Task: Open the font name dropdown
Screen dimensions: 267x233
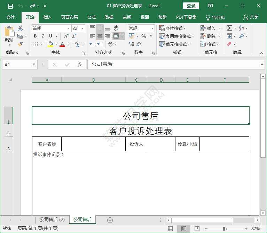Action: click(x=69, y=28)
